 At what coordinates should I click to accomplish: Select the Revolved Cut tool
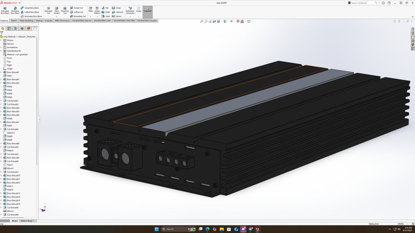tap(65, 10)
